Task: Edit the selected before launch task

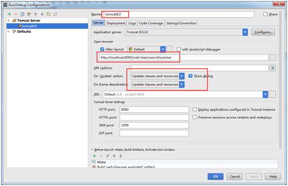Action: click(108, 156)
